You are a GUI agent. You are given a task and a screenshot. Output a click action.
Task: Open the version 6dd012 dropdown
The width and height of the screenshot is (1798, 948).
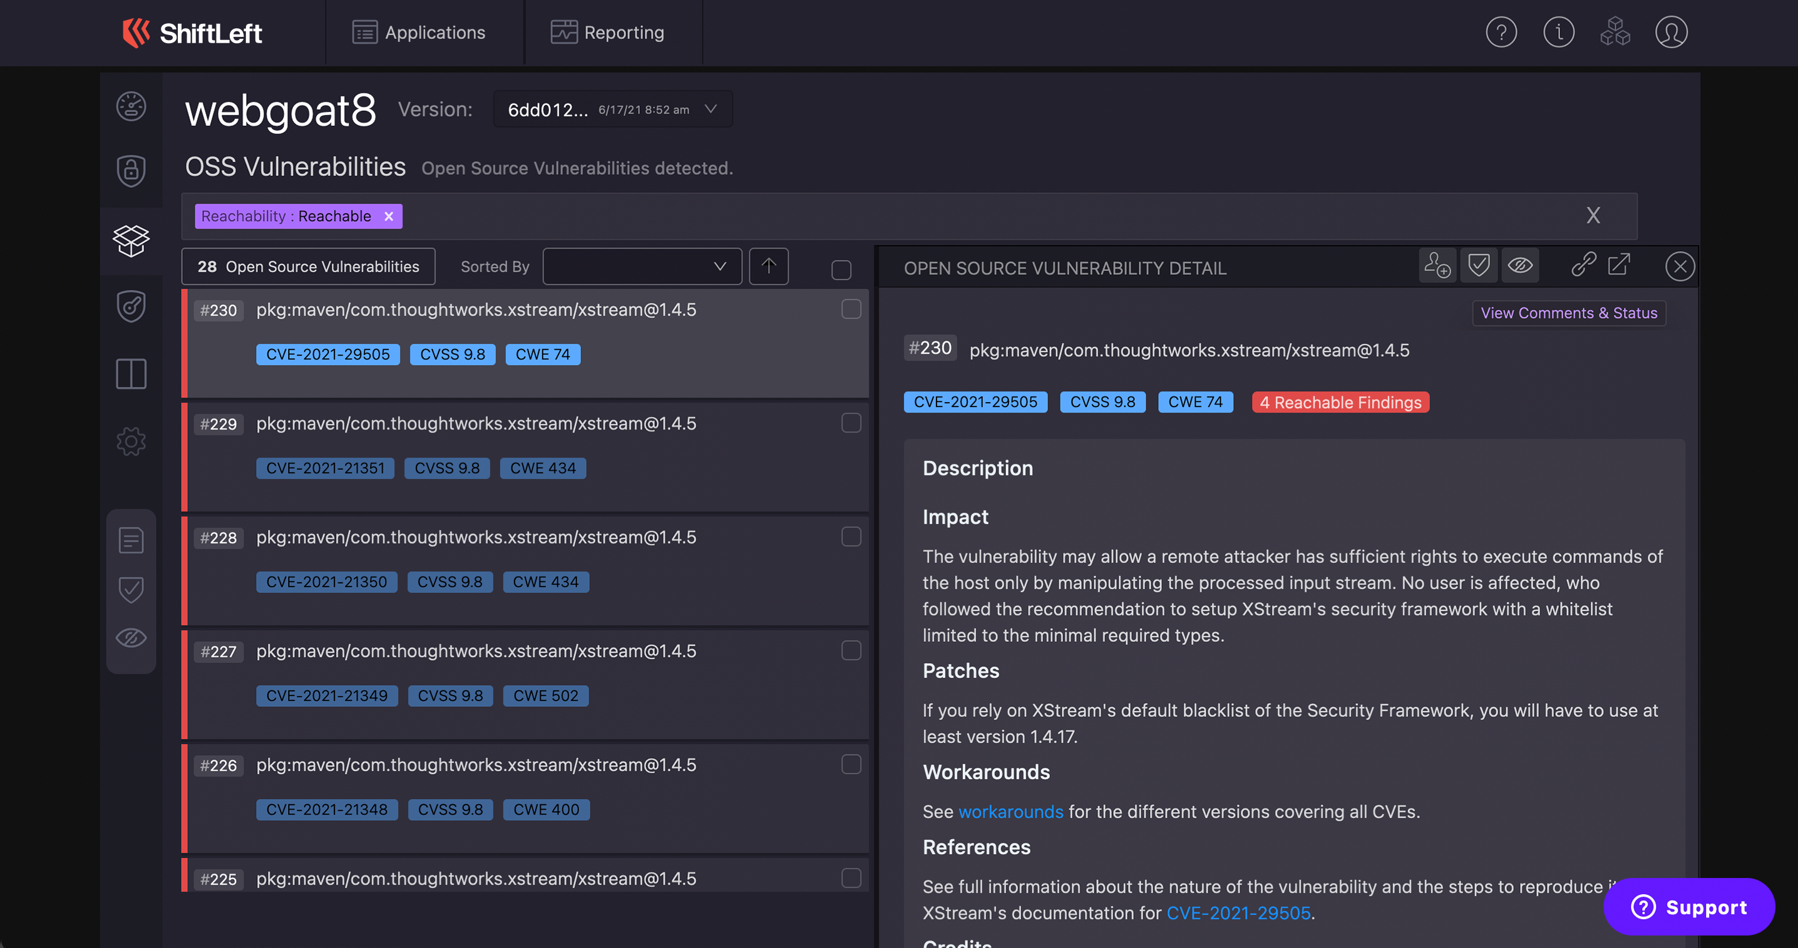point(612,110)
